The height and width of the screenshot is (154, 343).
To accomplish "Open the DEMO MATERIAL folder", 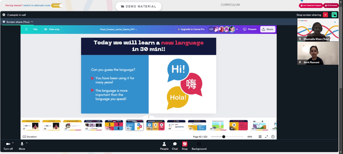I will (139, 7).
